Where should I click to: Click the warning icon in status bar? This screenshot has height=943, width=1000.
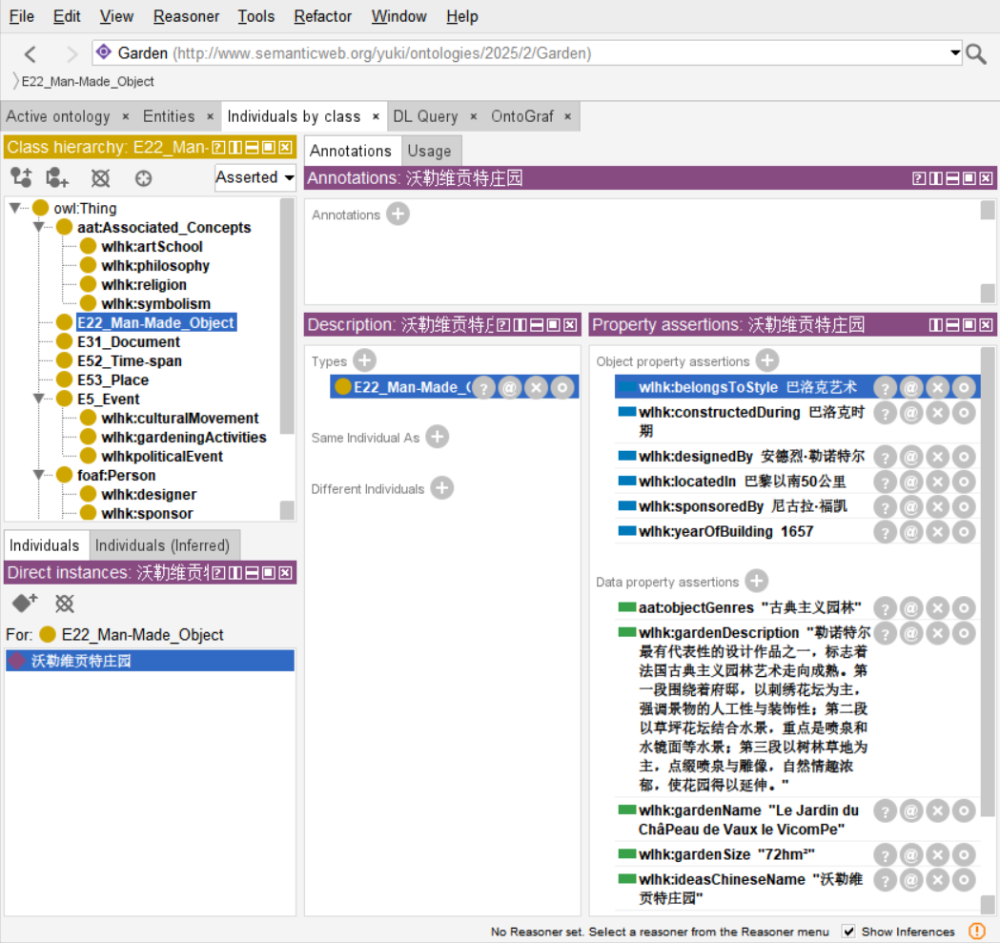click(977, 932)
